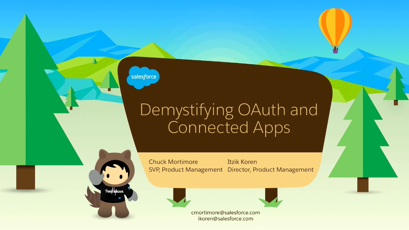Click the name 'Itzik Koren'
Image resolution: width=409 pixels, height=230 pixels.
click(x=242, y=162)
